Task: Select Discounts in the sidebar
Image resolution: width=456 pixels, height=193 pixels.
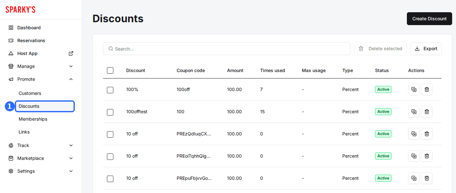Action: click(45, 106)
